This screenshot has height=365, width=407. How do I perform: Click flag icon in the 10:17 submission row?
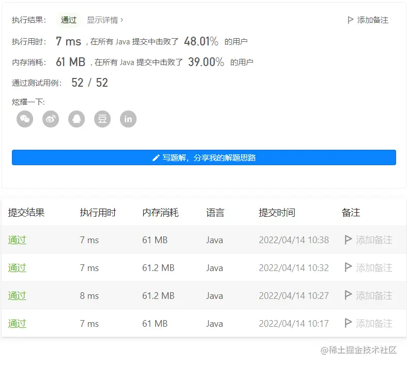coord(348,323)
